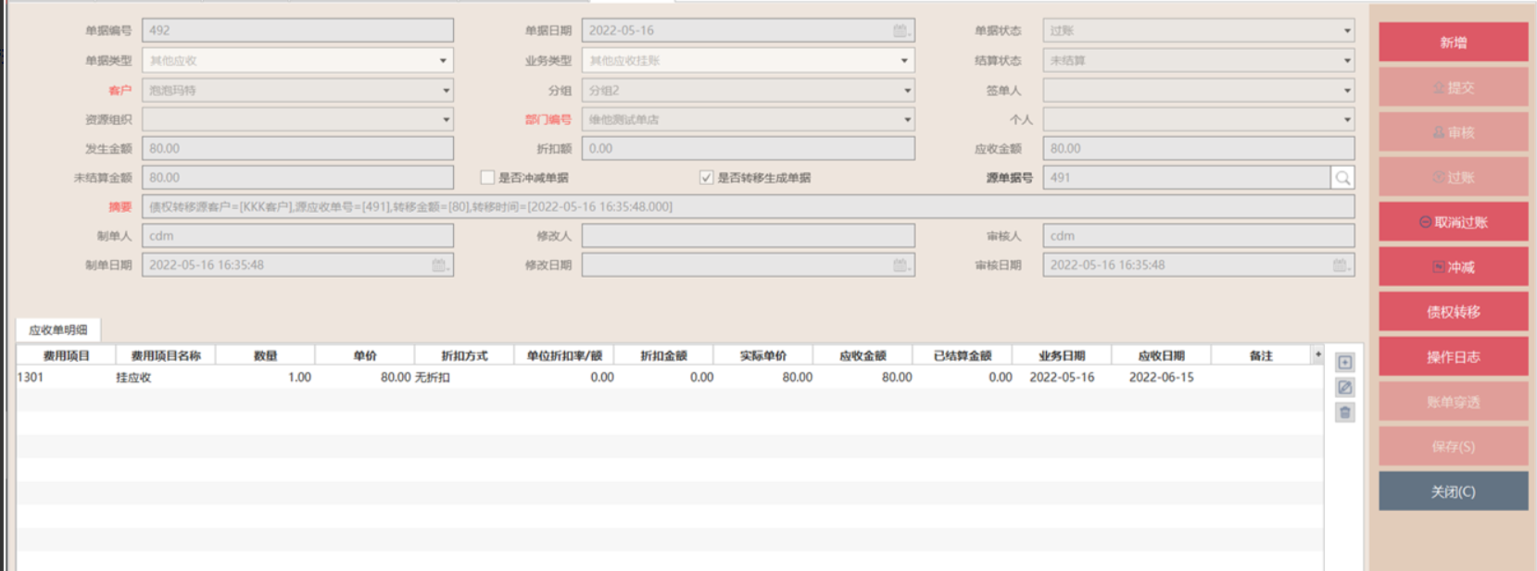This screenshot has width=1537, height=571.
Task: Toggle the 是否冲减单据 checkbox
Action: tap(487, 178)
